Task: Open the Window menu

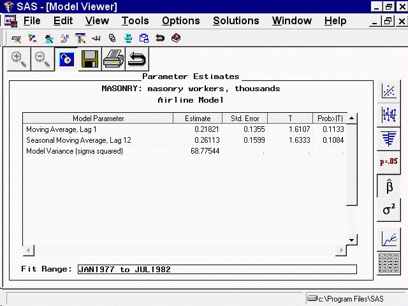Action: (x=292, y=21)
